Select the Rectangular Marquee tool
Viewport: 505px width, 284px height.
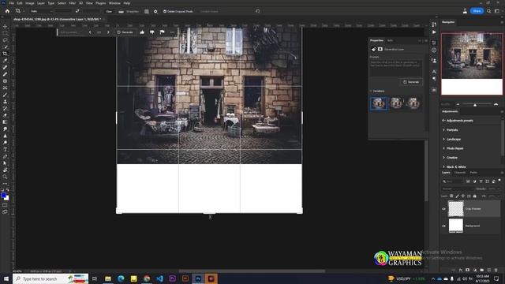coord(5,33)
